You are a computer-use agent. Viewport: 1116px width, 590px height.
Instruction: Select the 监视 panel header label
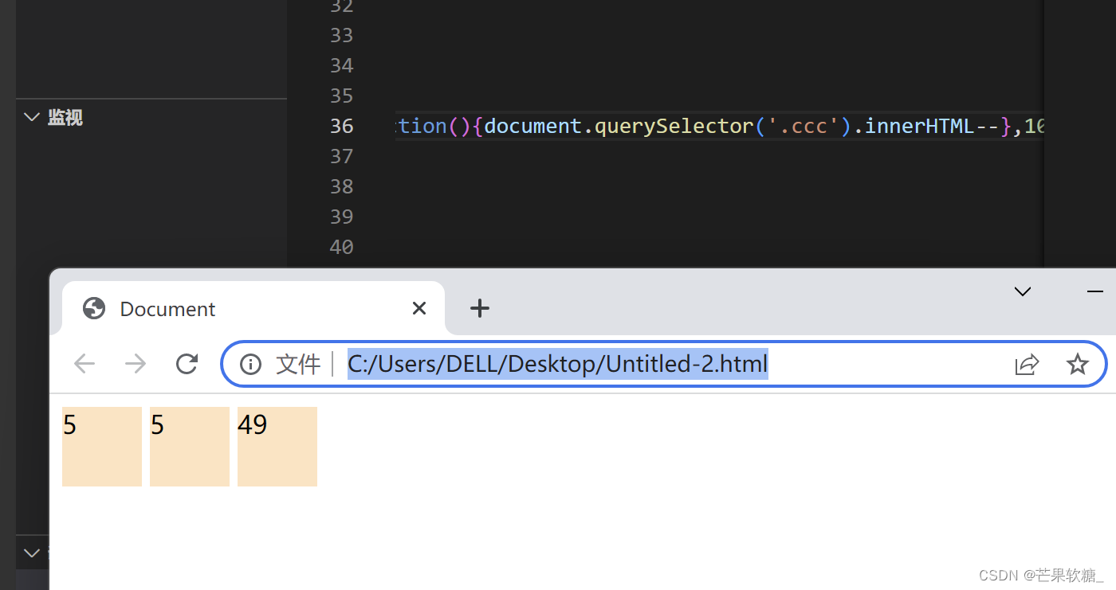tap(65, 117)
